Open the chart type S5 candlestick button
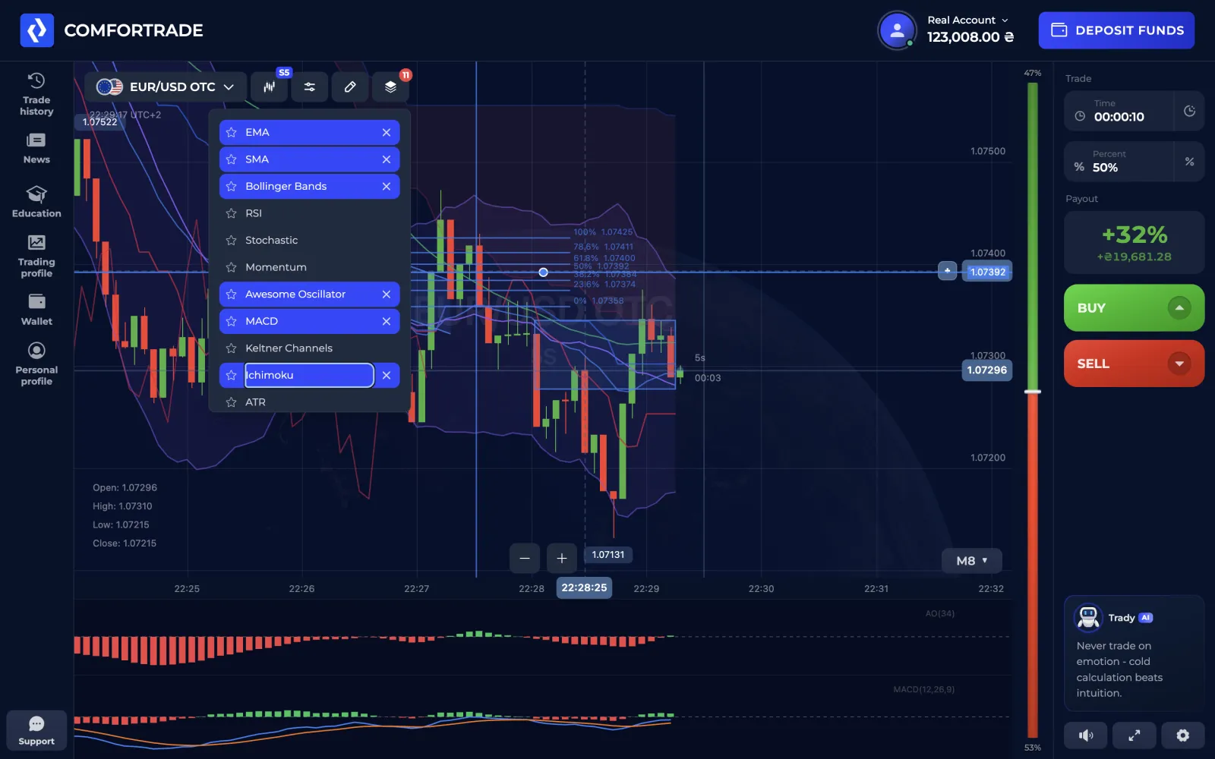Viewport: 1215px width, 759px height. [x=270, y=87]
